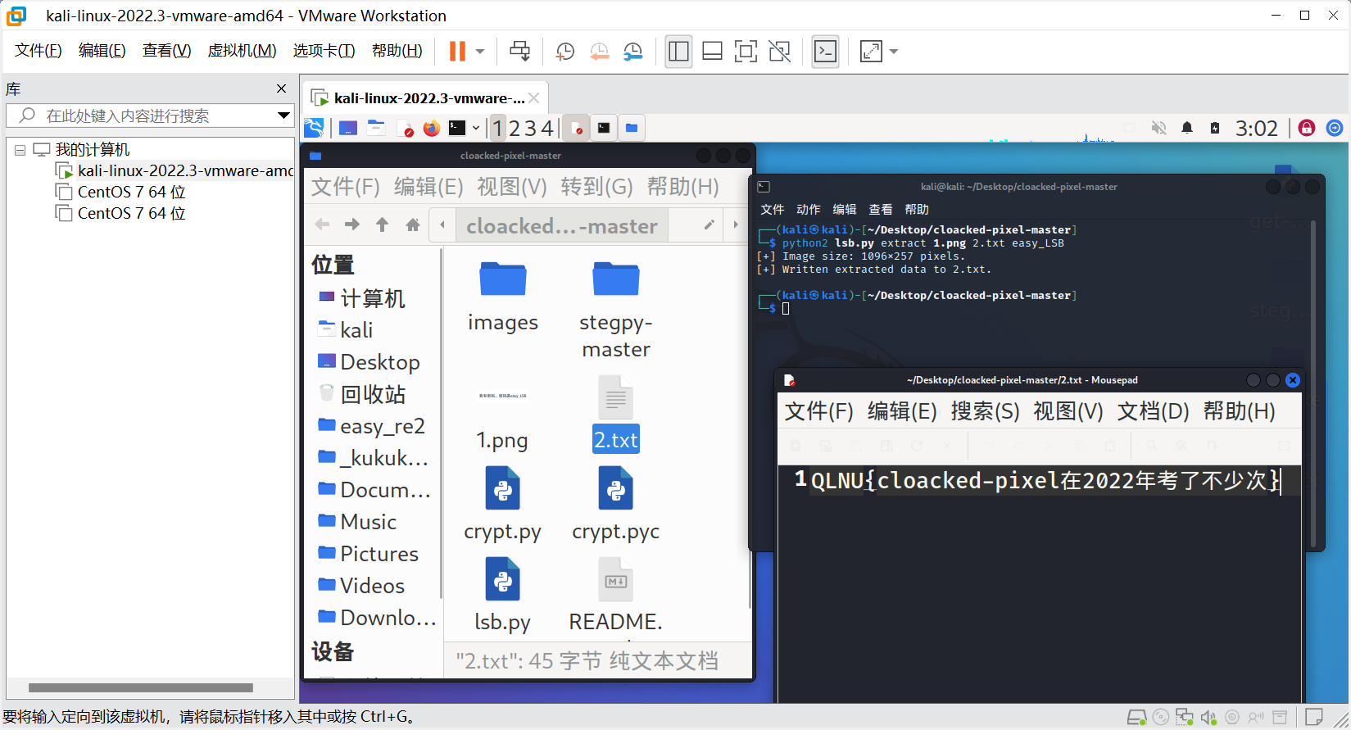This screenshot has width=1351, height=730.
Task: Switch to workspace 3 in Kali panel
Action: click(x=530, y=128)
